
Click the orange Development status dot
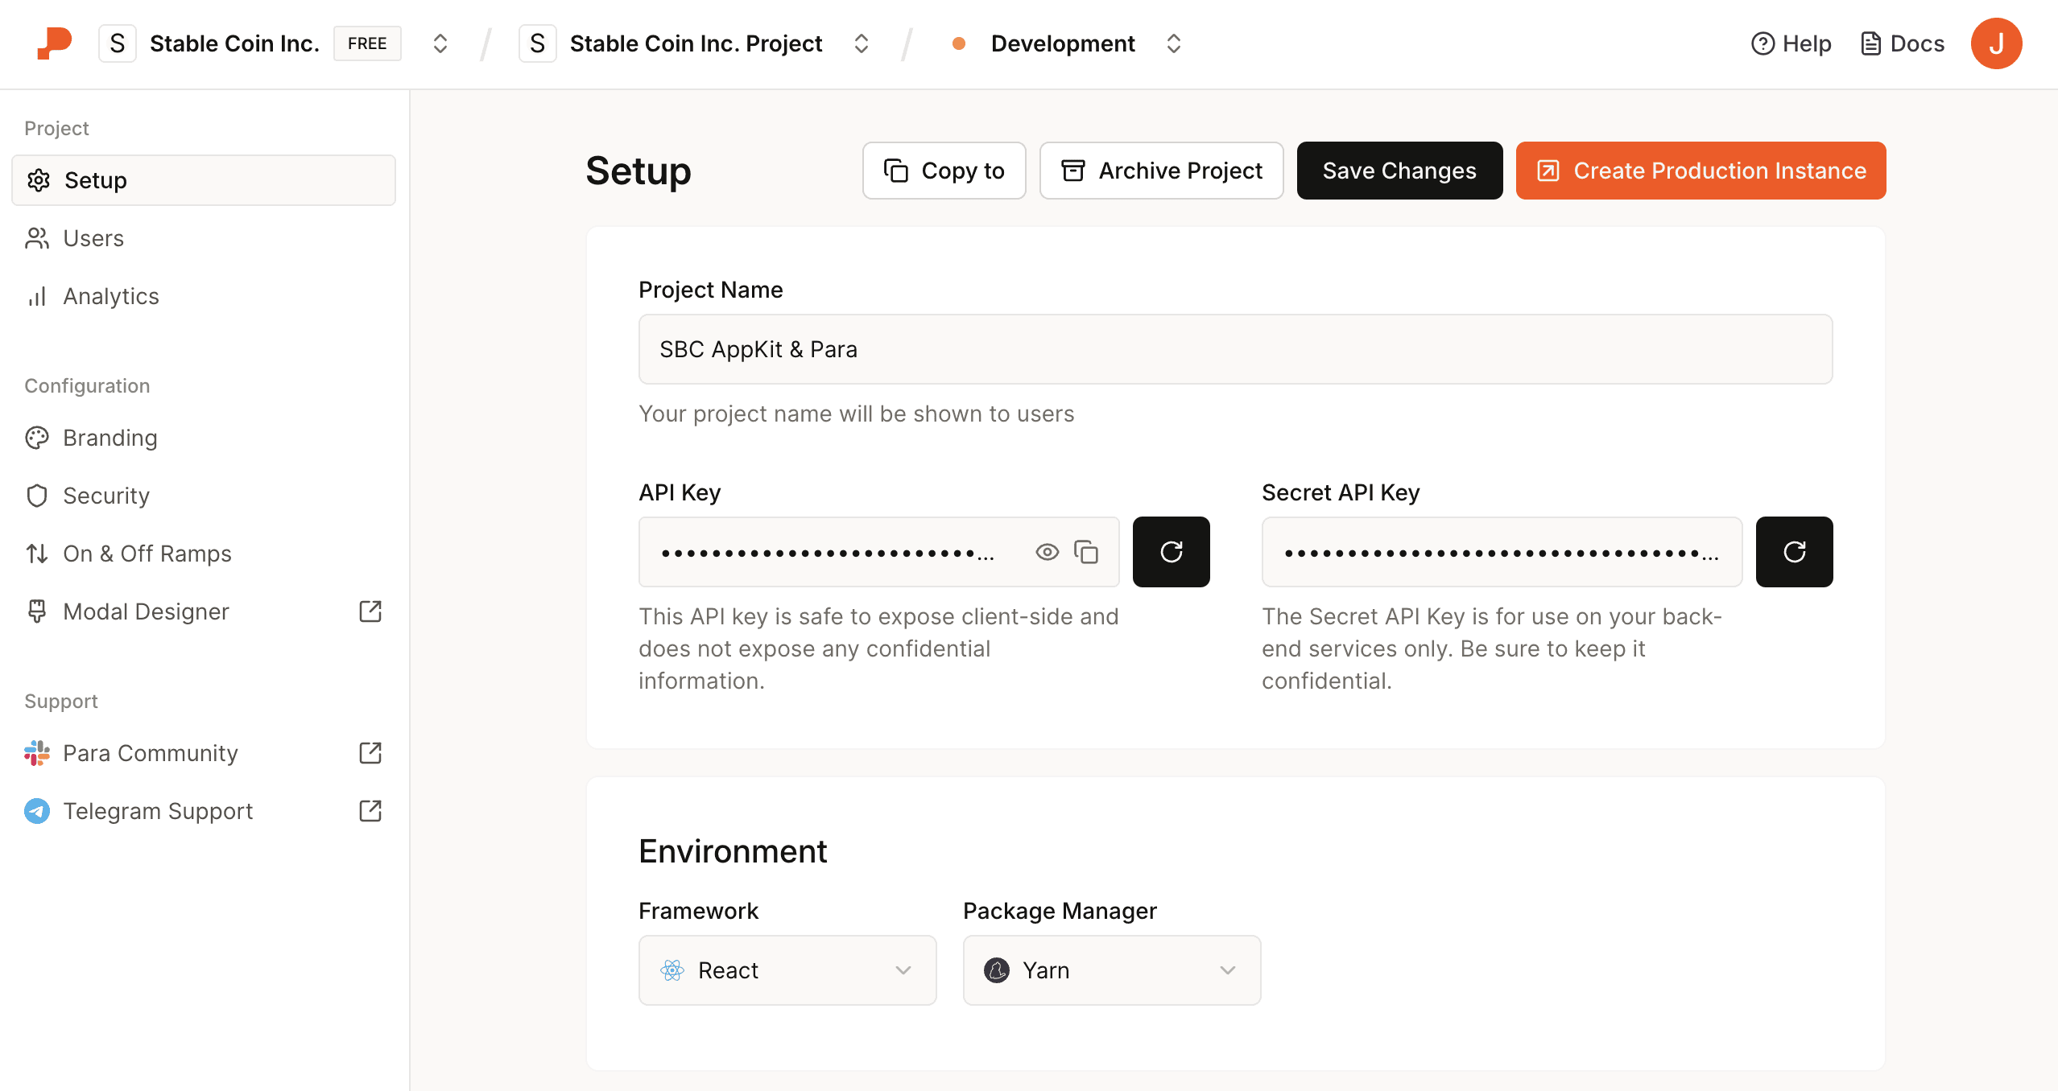(958, 43)
